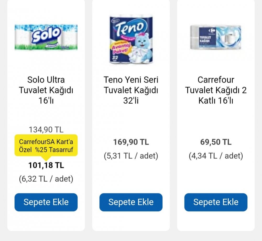Open Teno Yeni Seri Tuvalet Kağıdı 32'li title

131,90
